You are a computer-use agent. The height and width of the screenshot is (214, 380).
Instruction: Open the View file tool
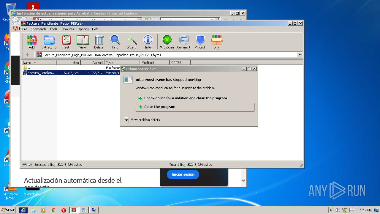click(83, 42)
